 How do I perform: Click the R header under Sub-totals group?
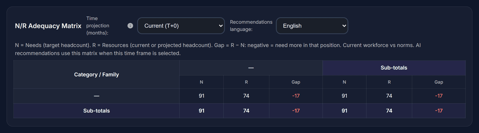(x=389, y=82)
